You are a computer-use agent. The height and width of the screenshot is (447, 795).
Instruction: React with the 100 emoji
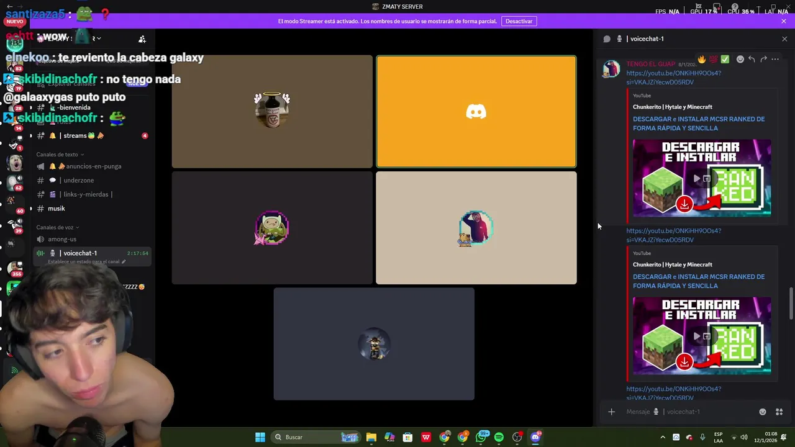click(713, 59)
